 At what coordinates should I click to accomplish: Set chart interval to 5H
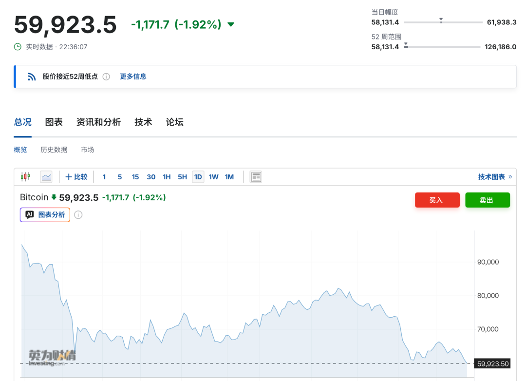click(182, 177)
